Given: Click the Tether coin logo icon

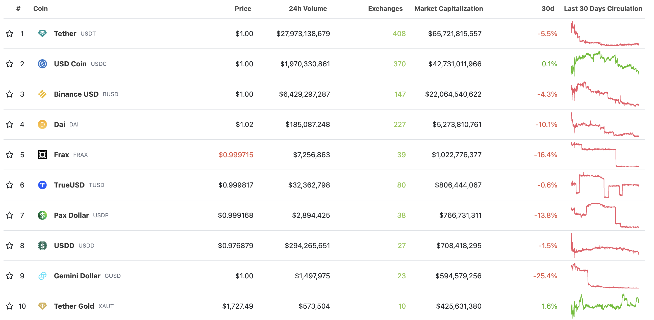Looking at the screenshot, I should coord(42,34).
